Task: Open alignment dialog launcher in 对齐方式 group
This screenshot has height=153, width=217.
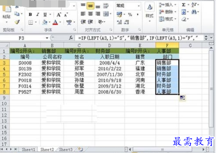Action: tap(111, 30)
